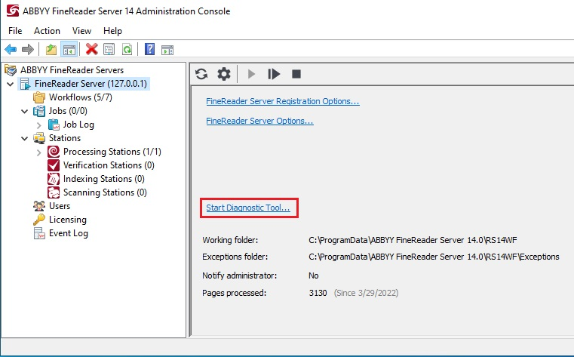Open the Properties toolbar icon

click(x=109, y=49)
